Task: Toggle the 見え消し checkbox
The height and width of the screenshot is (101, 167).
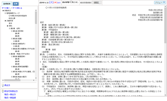Action: pos(71,2)
